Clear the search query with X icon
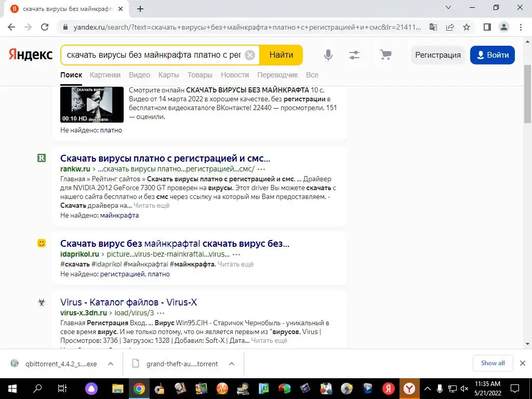Screen dimensions: 532x399 click(250, 55)
